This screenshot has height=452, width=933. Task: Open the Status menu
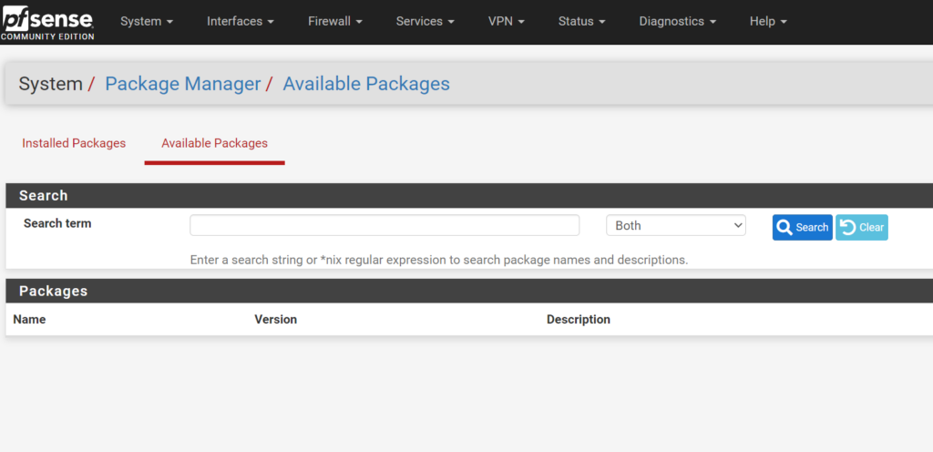click(581, 21)
